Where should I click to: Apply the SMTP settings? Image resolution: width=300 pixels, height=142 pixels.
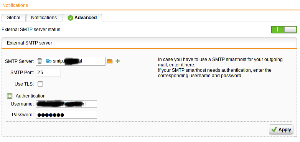click(281, 130)
